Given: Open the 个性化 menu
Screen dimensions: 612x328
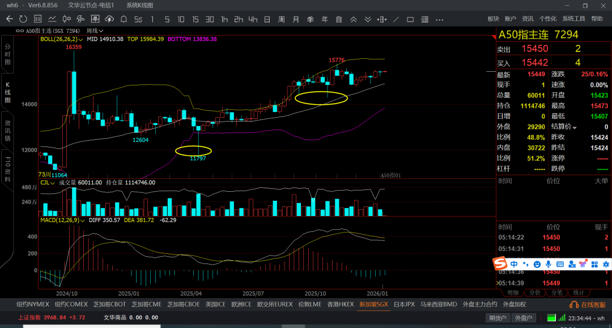Looking at the screenshot, I should tap(547, 19).
